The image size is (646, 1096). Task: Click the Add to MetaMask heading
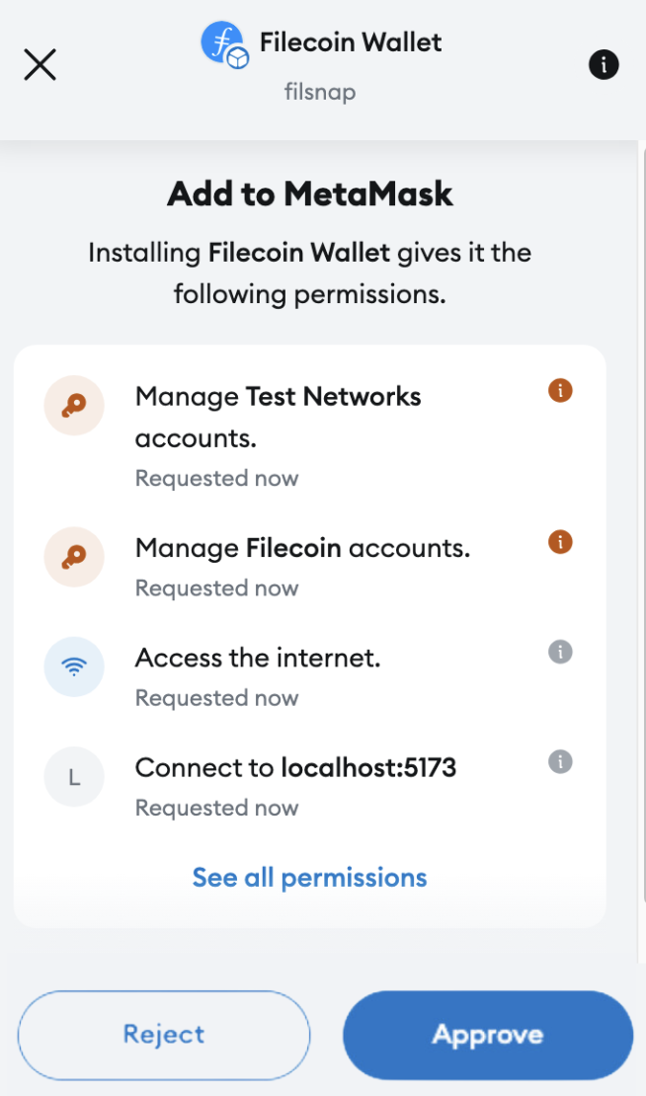click(x=309, y=194)
